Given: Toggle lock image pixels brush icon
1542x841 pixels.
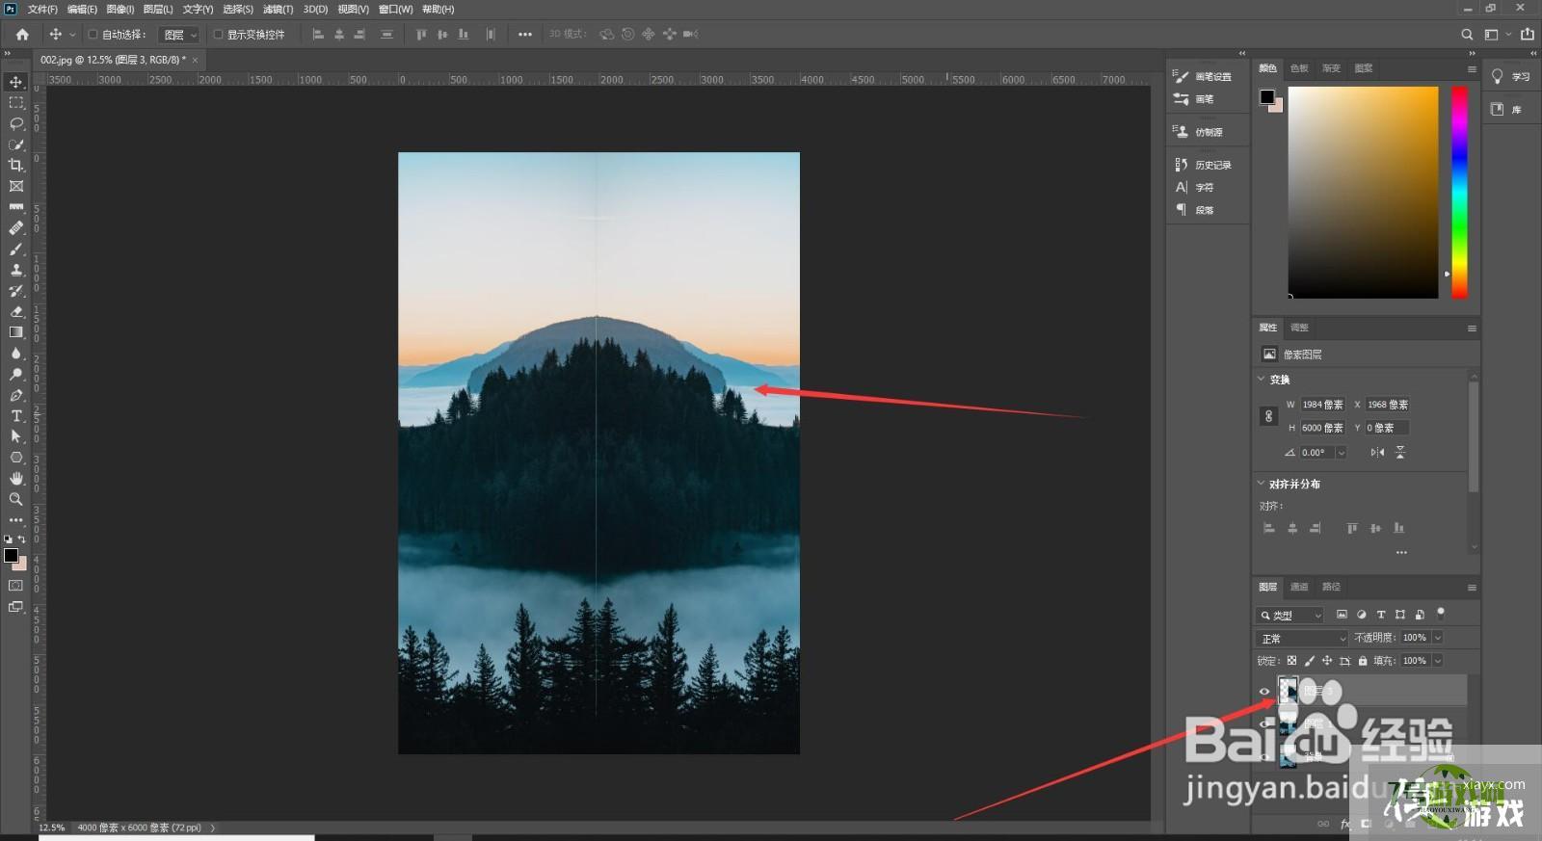Looking at the screenshot, I should 1309,661.
